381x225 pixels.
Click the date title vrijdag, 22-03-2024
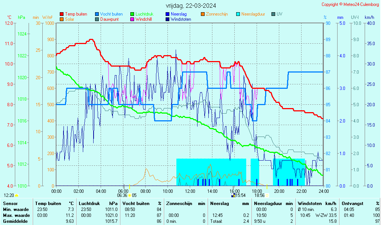pyautogui.click(x=191, y=6)
